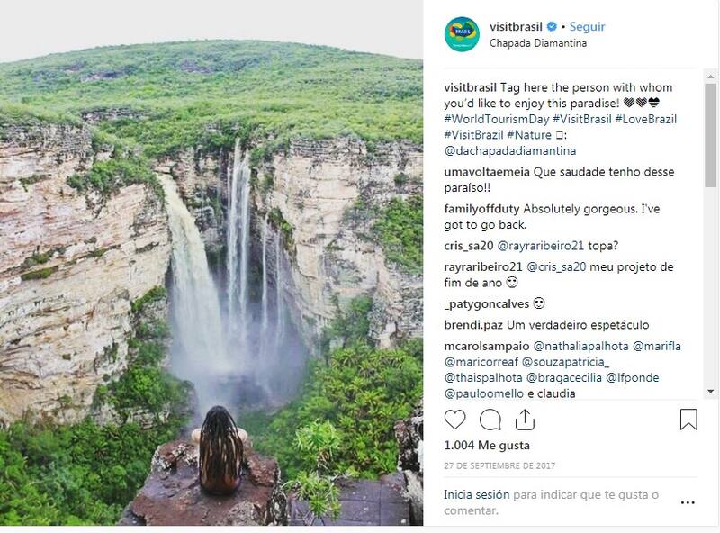
Task: Click the comments scrollbar thumb
Action: click(712, 135)
